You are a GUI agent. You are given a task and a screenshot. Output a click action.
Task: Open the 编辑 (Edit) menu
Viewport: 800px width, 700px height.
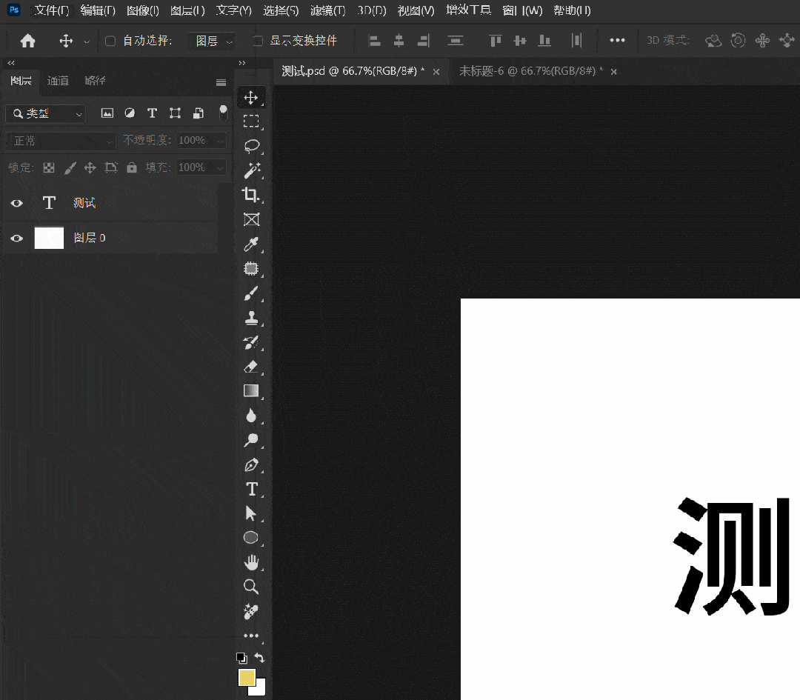pos(98,10)
